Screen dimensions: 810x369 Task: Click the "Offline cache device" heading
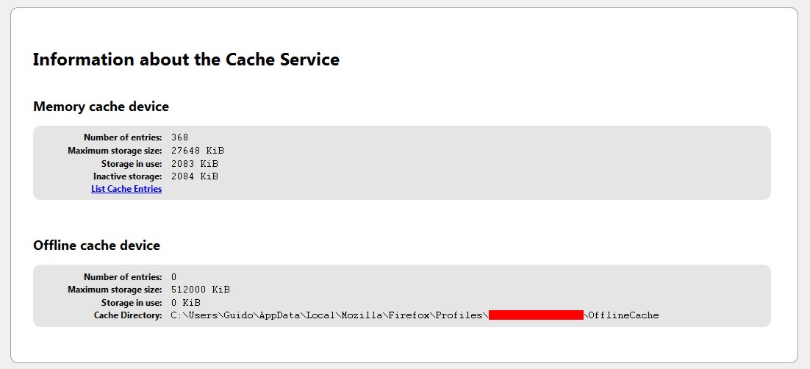[x=96, y=246]
